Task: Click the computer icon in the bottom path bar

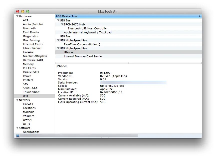Action: [18, 136]
